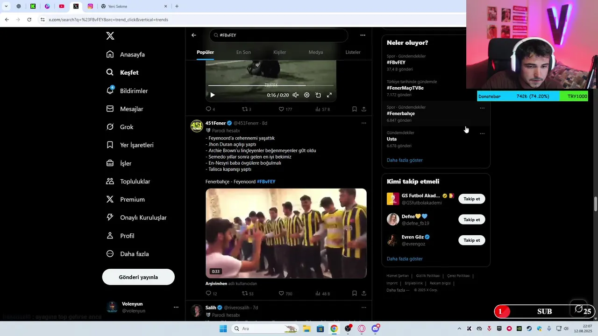The width and height of the screenshot is (598, 336).
Task: Close the Yeni Sekme tab
Action: tap(165, 7)
